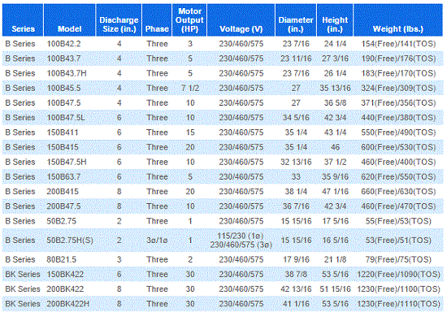447x317 pixels.
Task: Select model 100B42.2 cell
Action: pos(64,44)
